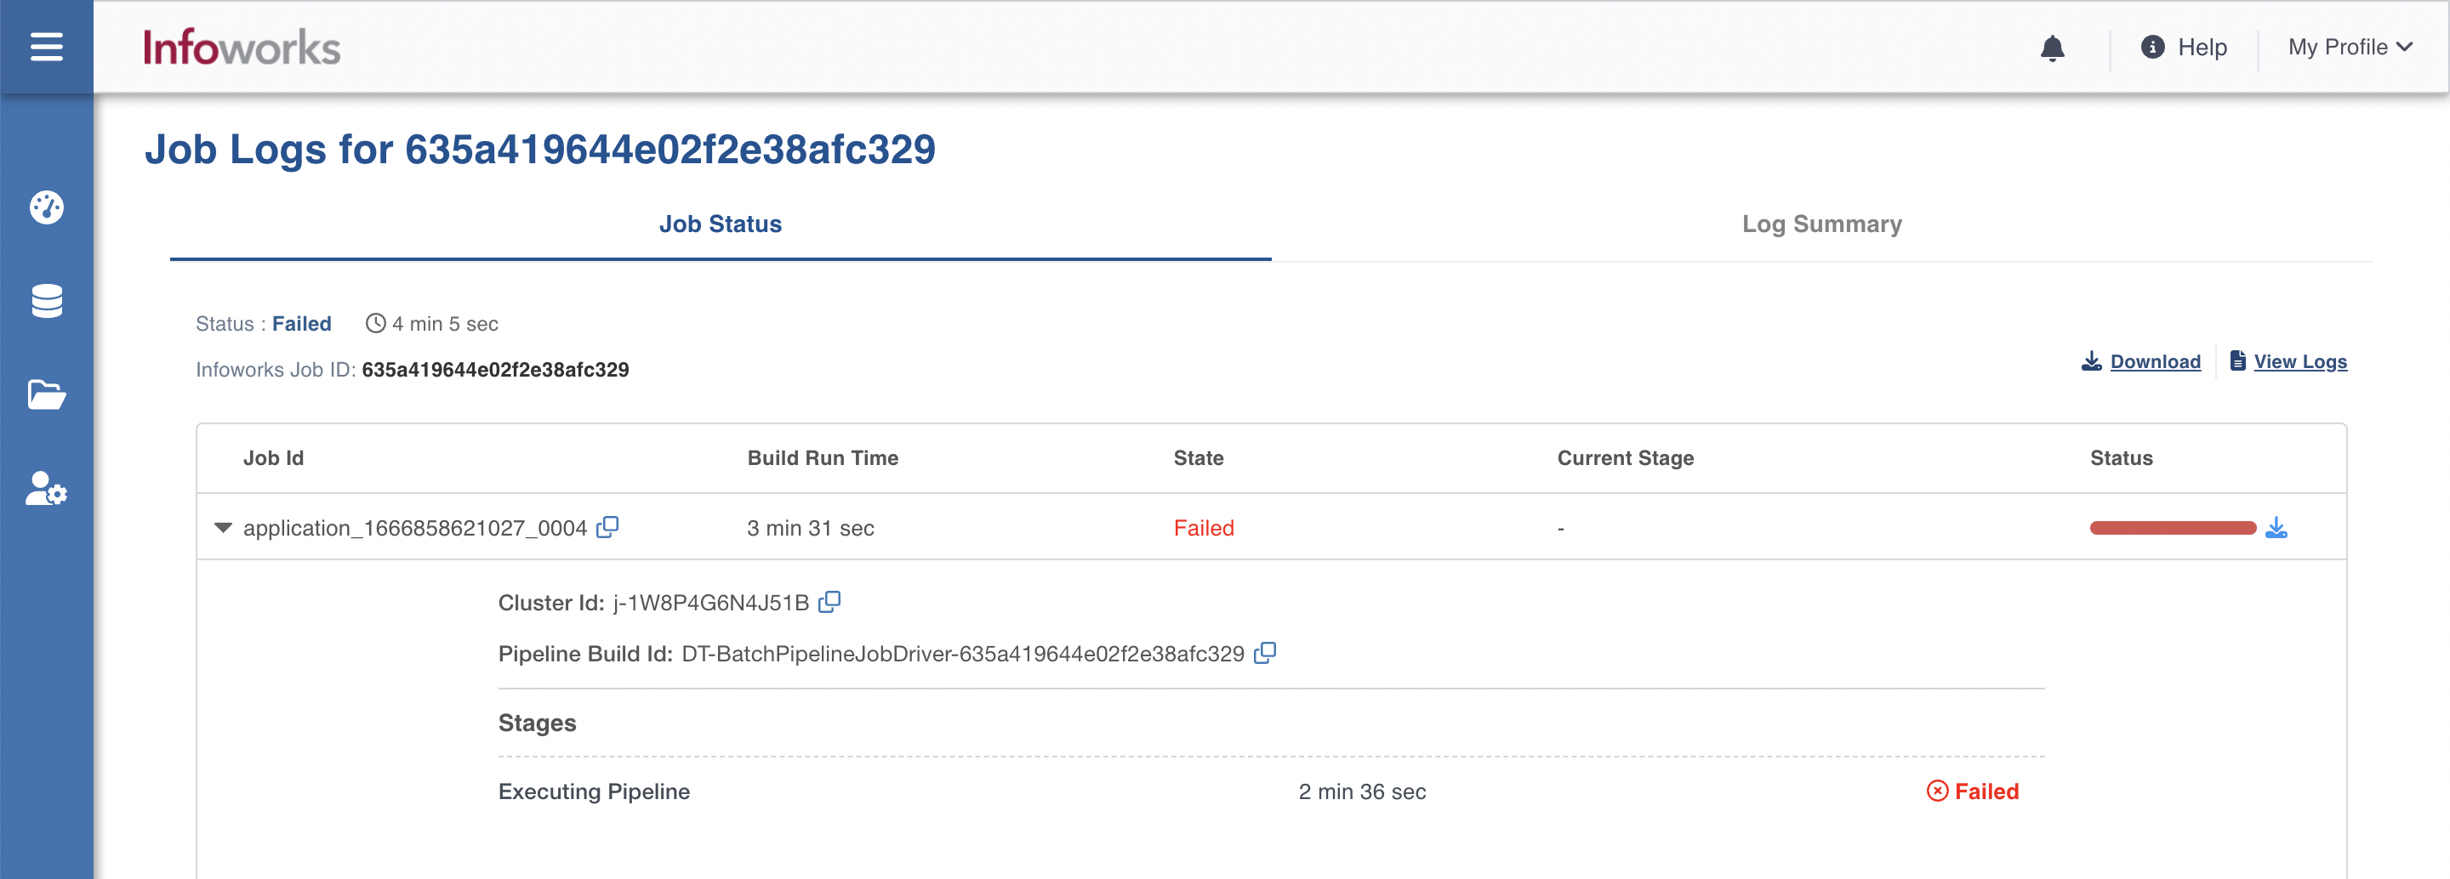Click the red failed status progress bar

(2173, 529)
